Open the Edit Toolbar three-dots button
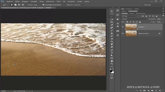165x92 pixels. pos(112,66)
